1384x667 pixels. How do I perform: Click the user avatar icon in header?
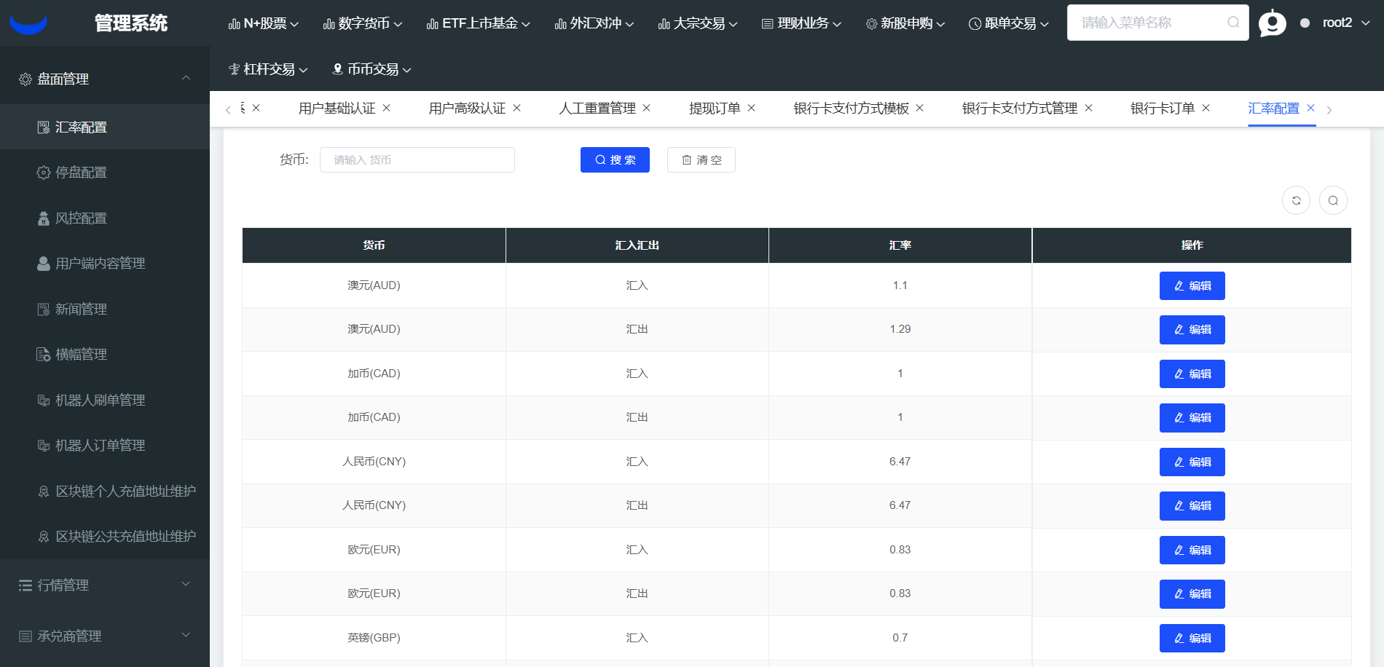[x=1272, y=23]
